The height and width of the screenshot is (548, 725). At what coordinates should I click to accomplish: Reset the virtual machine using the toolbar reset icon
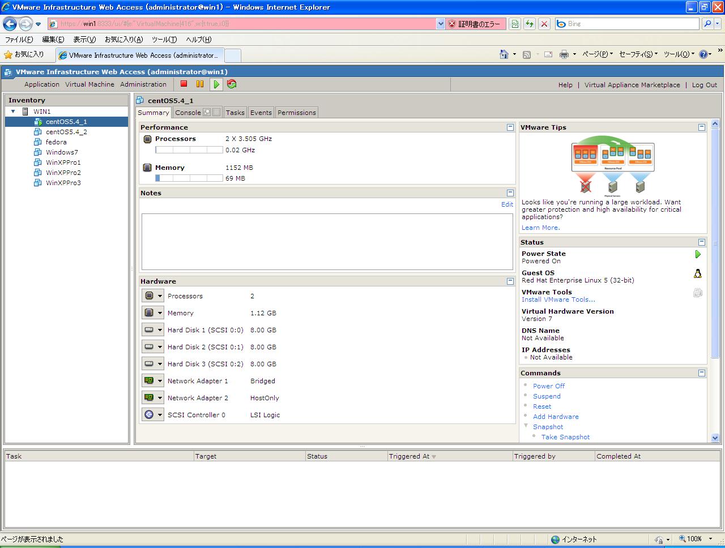click(x=232, y=84)
